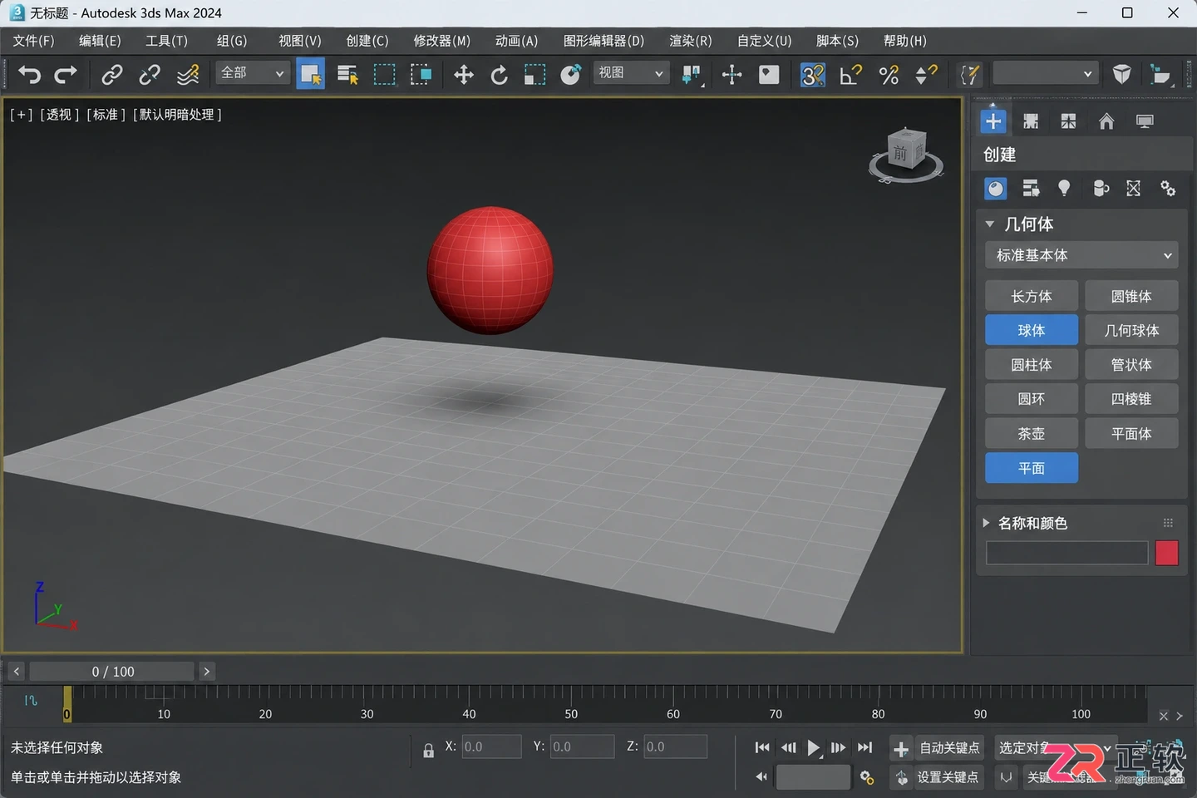Screen dimensions: 1197x798
Task: Activate the Select Object tool
Action: pos(311,75)
